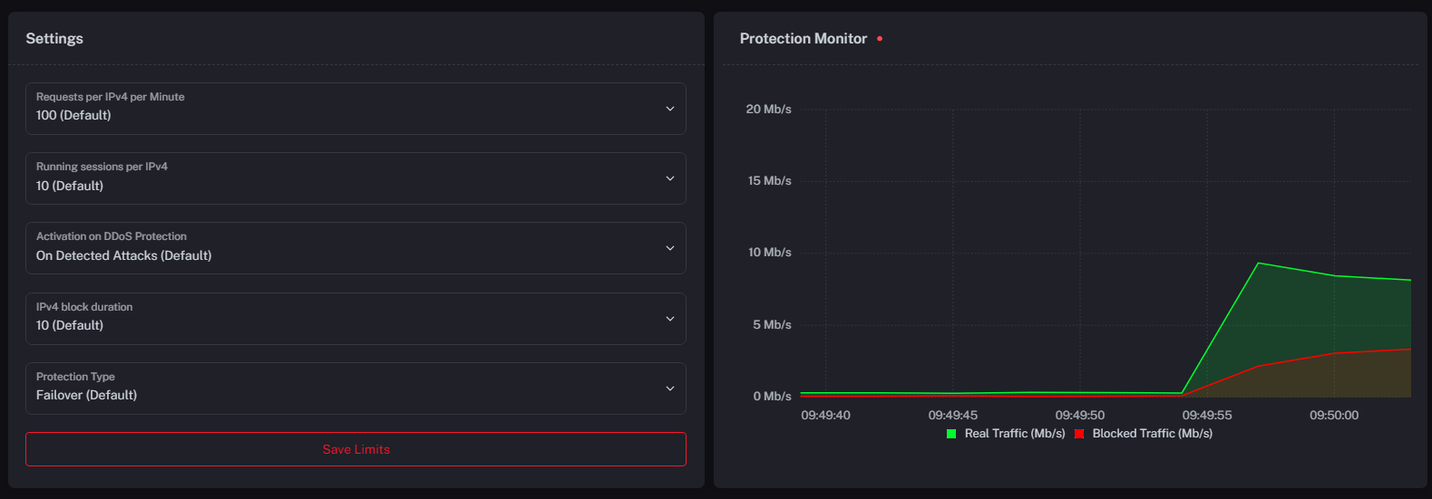This screenshot has height=499, width=1432.
Task: Click red live indicator dot beside Protection Monitor
Action: (x=880, y=39)
